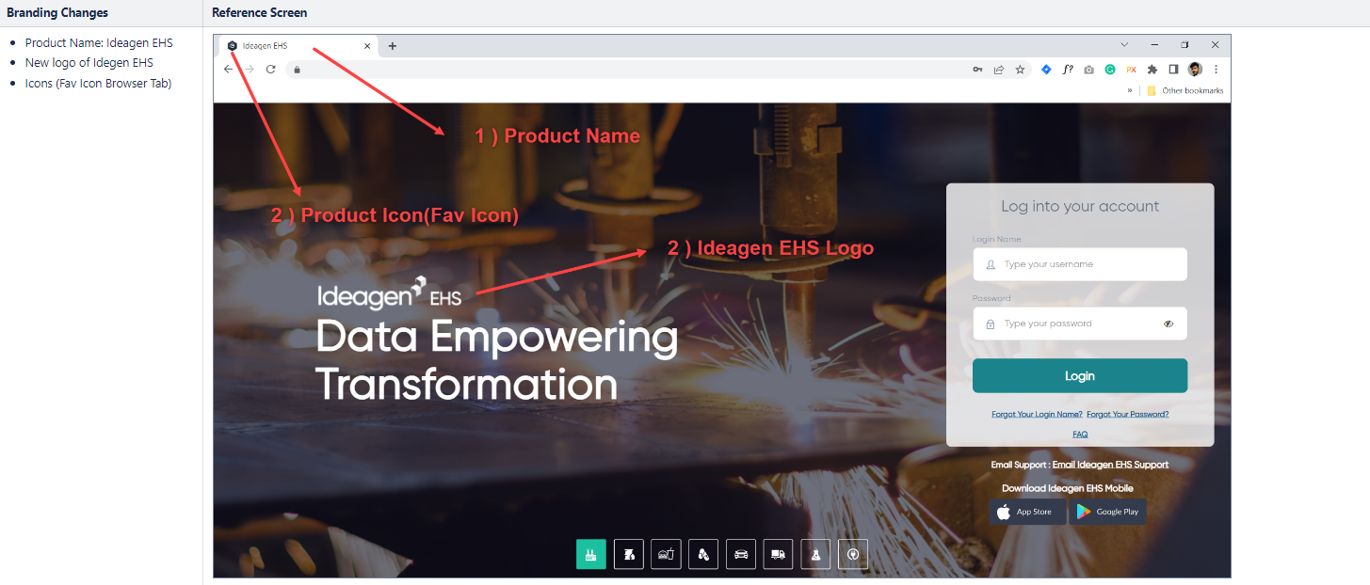Click the Reference Screen column header
This screenshot has height=585, width=1370.
coord(259,13)
